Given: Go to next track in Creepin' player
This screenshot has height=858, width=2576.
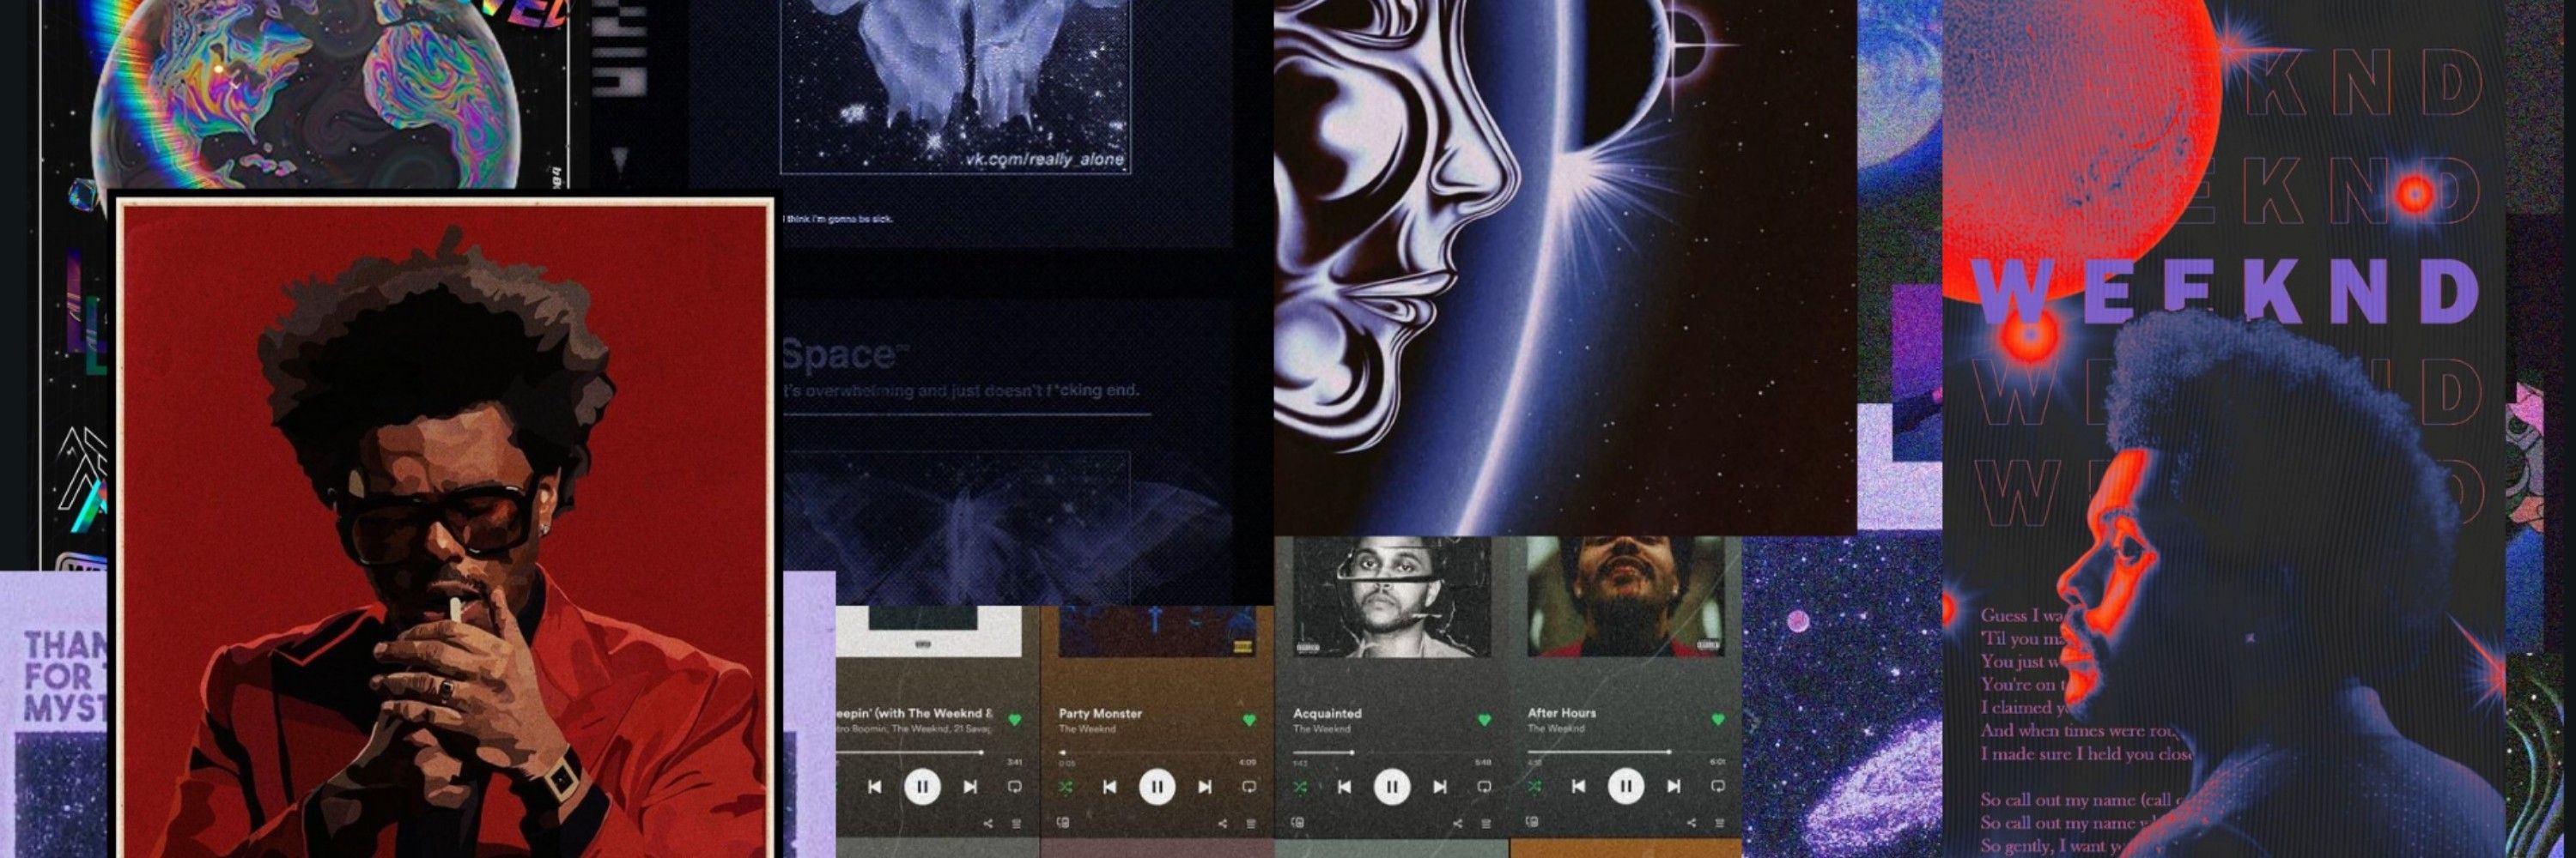Looking at the screenshot, I should [x=970, y=787].
